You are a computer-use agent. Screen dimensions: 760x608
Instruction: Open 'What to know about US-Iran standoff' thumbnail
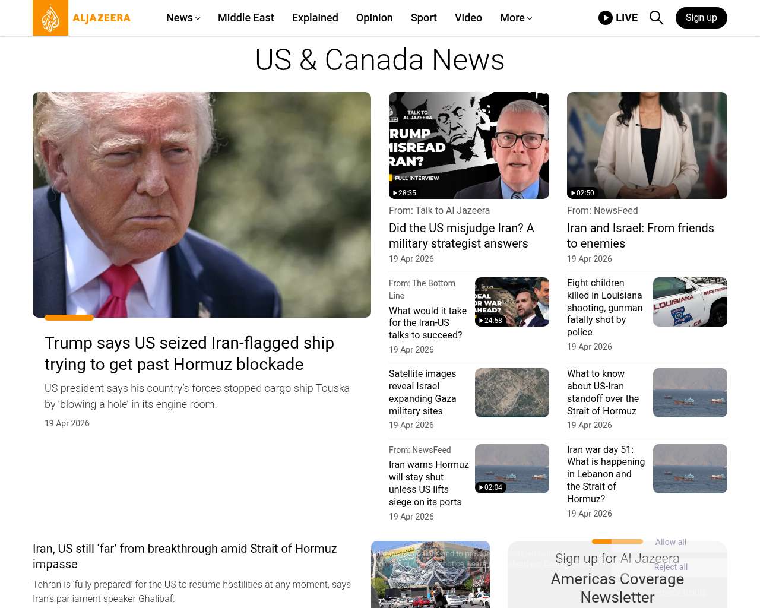pos(690,392)
